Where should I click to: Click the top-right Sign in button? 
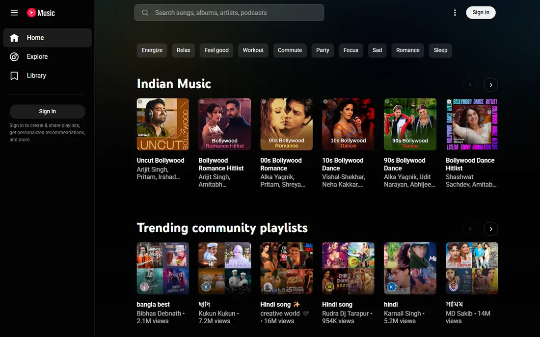click(x=481, y=13)
